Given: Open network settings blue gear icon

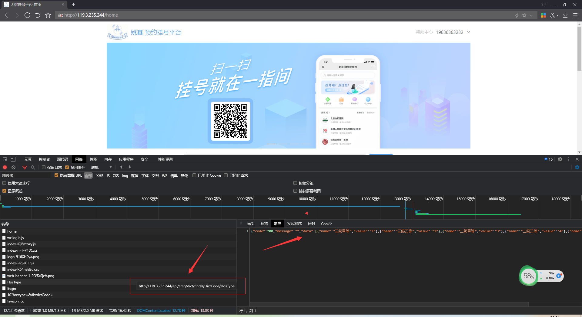Looking at the screenshot, I should point(577,167).
